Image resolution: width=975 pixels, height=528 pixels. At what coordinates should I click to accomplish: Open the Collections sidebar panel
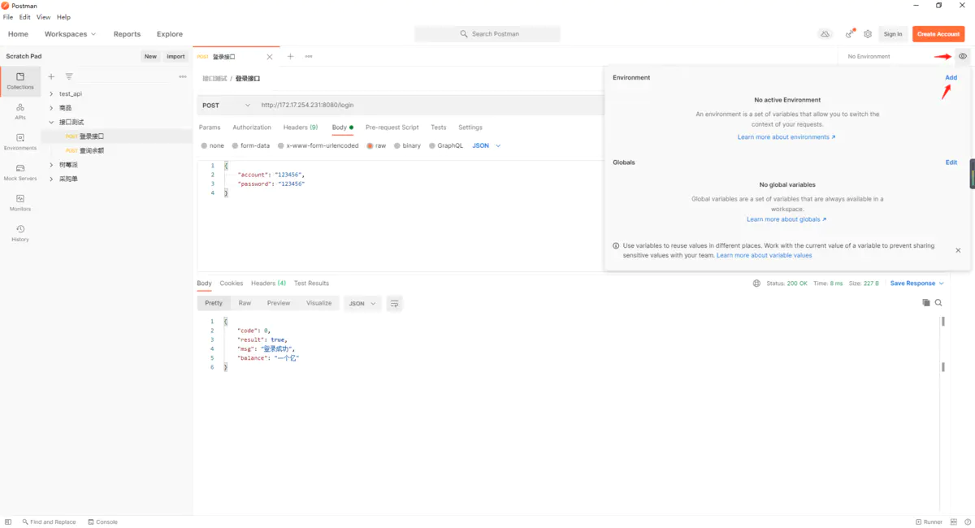(20, 80)
